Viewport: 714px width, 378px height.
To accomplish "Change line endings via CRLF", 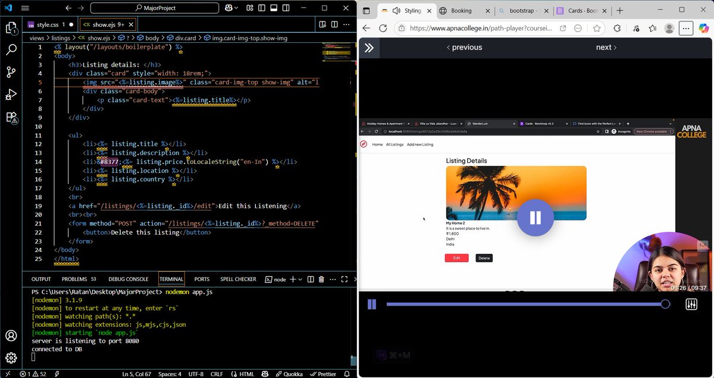I will 217,374.
